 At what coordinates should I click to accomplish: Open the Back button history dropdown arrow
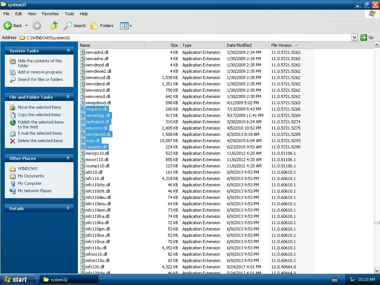(x=26, y=26)
